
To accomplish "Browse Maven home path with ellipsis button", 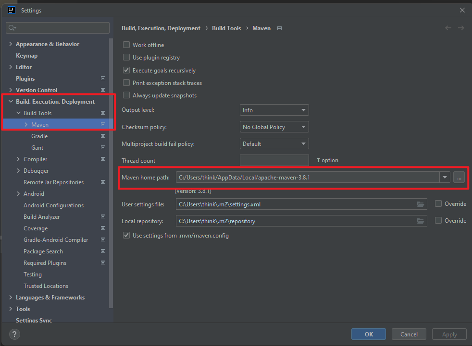I will pyautogui.click(x=459, y=178).
